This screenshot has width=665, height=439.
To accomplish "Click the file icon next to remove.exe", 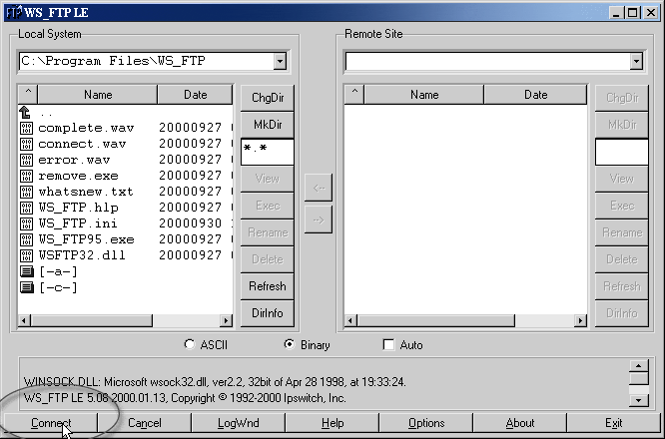I will tap(26, 176).
